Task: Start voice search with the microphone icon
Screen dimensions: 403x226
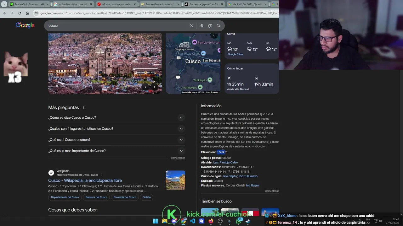Action: (202, 26)
